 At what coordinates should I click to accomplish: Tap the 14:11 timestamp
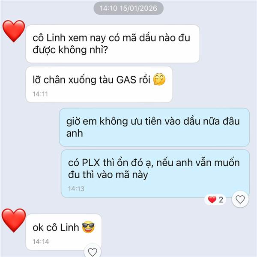(x=40, y=94)
